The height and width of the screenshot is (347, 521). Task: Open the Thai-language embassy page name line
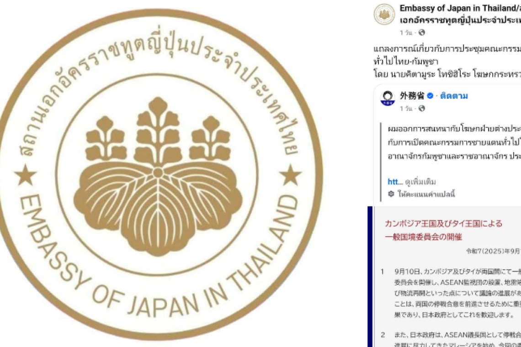[460, 20]
